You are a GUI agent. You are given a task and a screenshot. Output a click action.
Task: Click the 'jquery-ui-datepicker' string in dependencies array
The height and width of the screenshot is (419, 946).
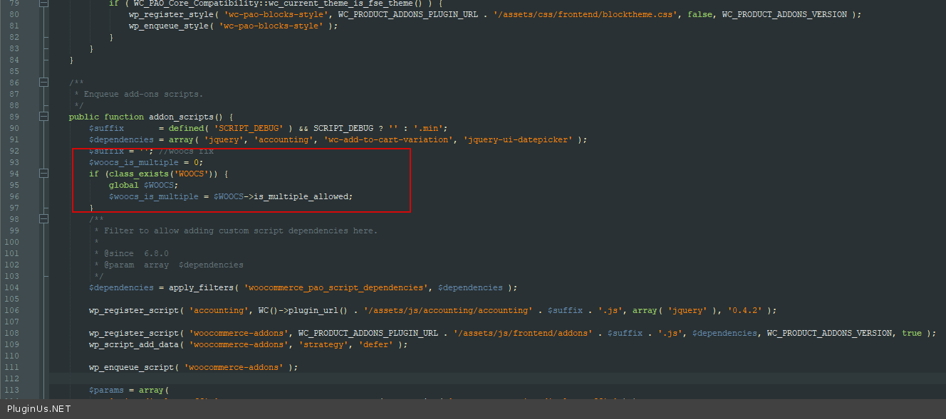click(518, 139)
